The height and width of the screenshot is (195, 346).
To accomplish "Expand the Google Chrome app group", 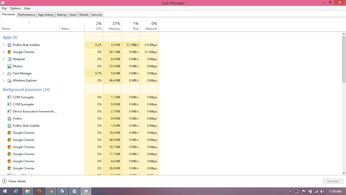I will 4,52.
